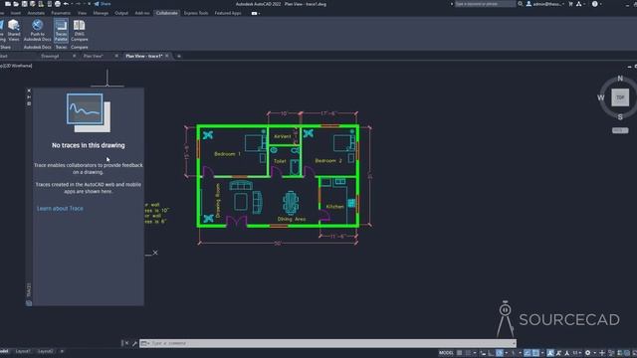
Task: Click the search magnifier icon
Action: [521, 4]
